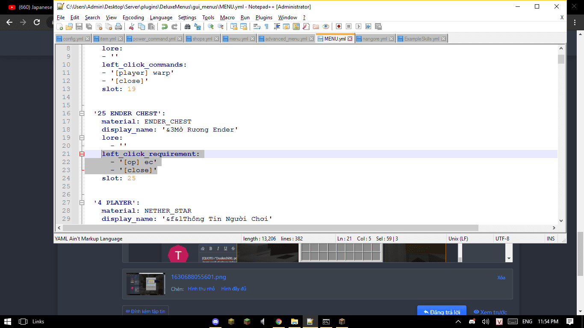The image size is (584, 328).
Task: Click the Cut scissors icon
Action: point(132,26)
